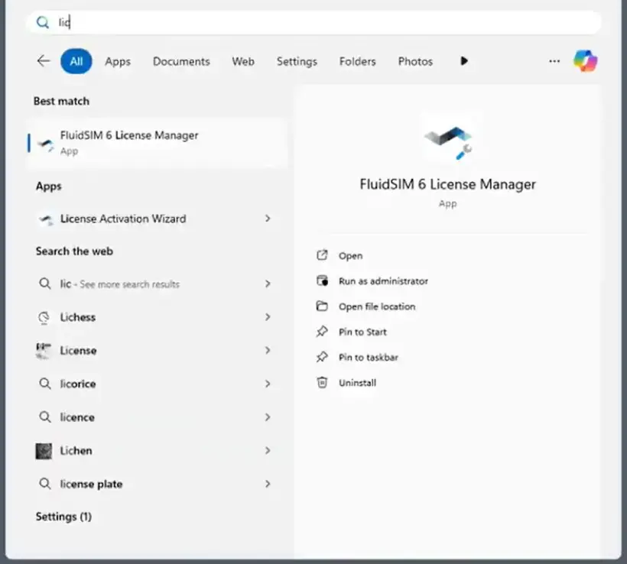
Task: Click the Open action icon
Action: (x=323, y=255)
